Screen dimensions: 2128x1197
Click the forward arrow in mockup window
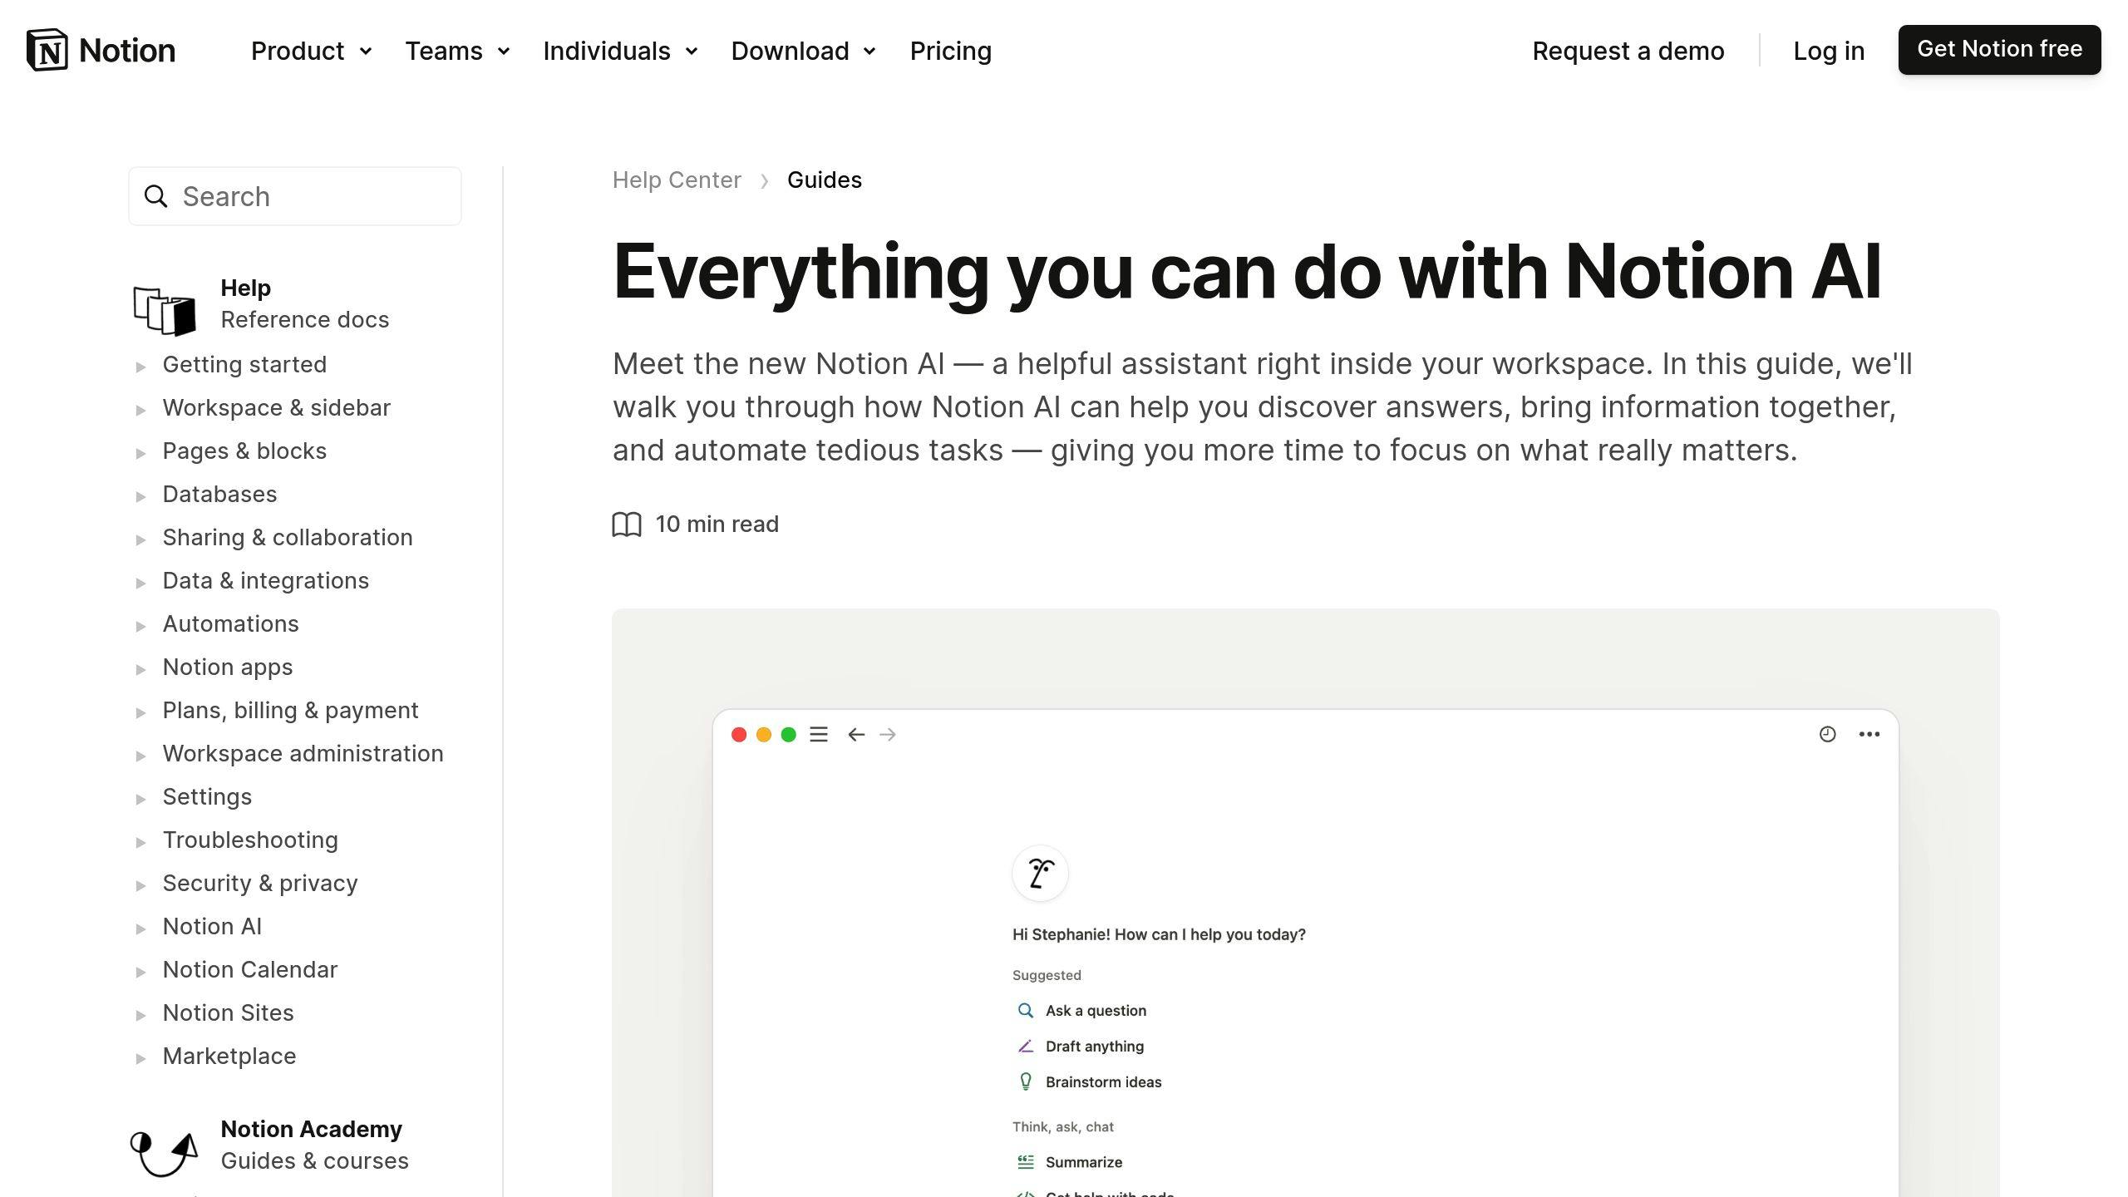point(888,735)
